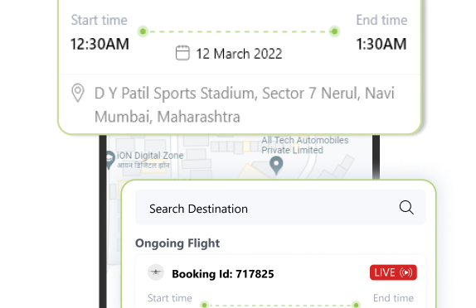Click the green start time dot on upper timeline
This screenshot has width=476, height=308.
click(143, 31)
